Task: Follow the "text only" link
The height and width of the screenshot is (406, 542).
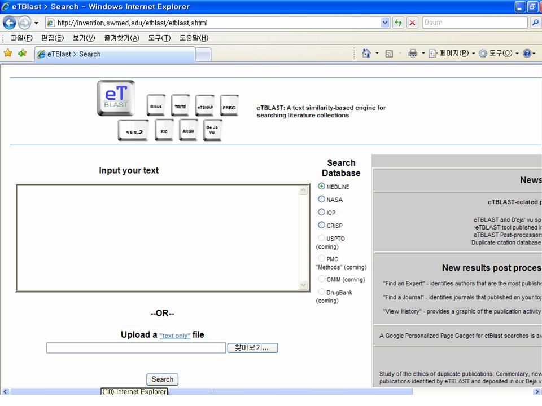Action: coord(175,336)
